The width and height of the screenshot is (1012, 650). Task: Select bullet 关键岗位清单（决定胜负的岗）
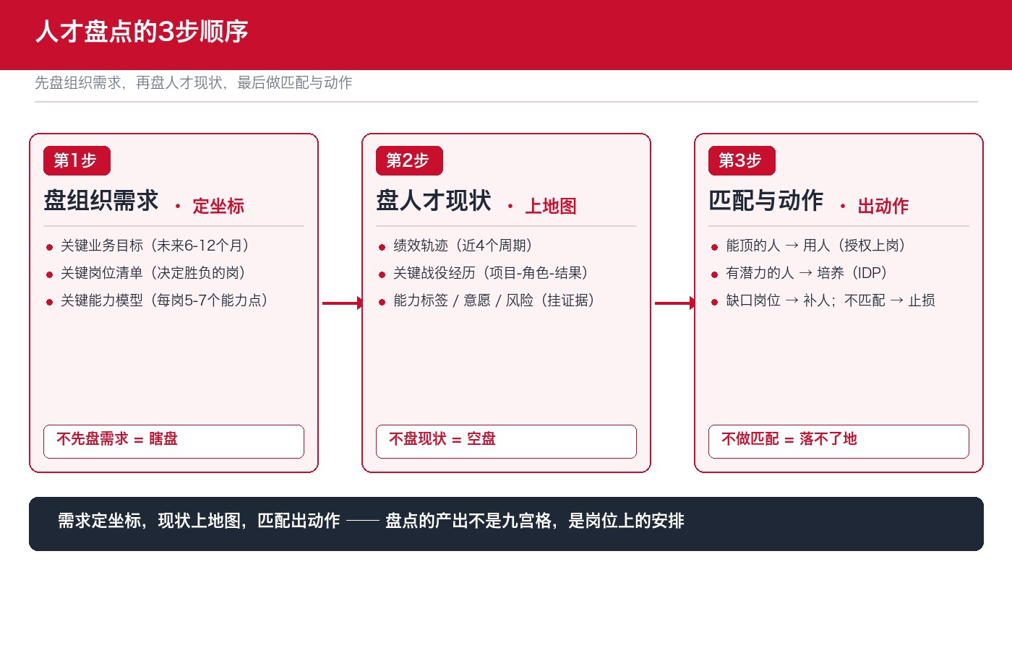click(x=145, y=273)
